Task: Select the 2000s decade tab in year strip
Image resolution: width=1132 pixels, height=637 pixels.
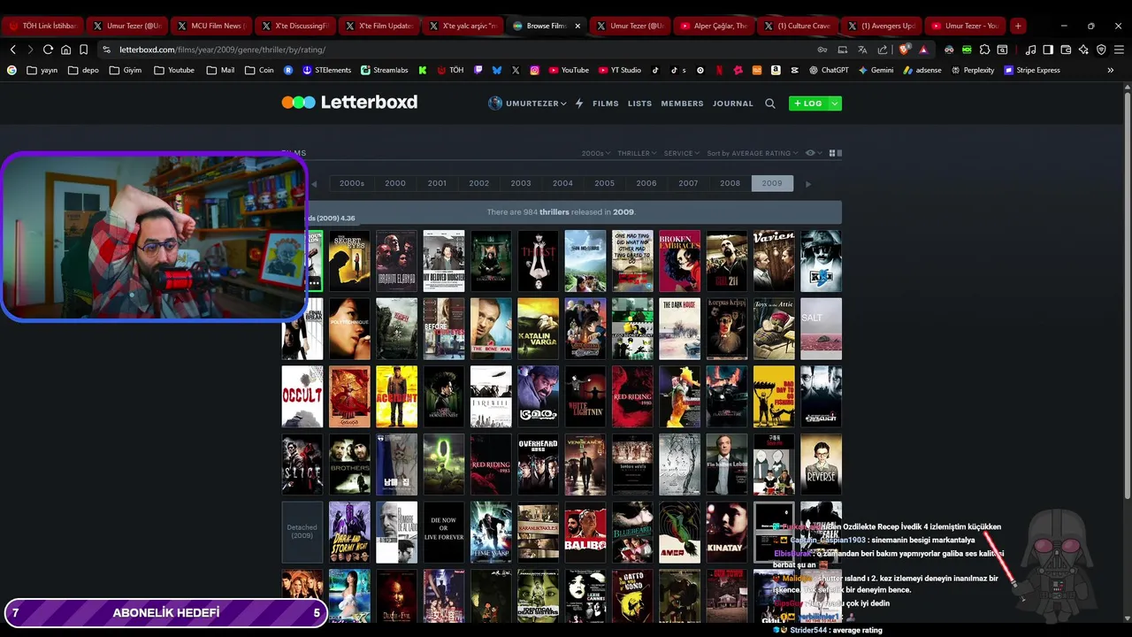Action: point(352,183)
